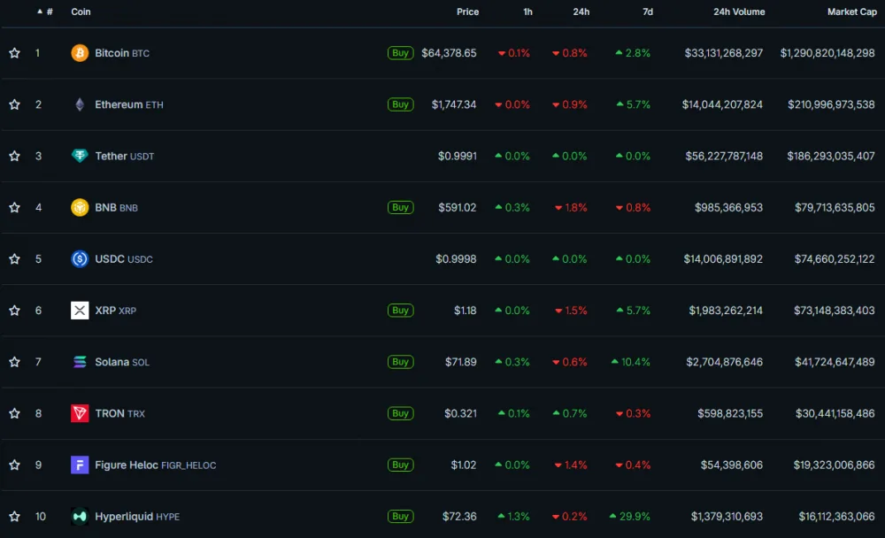Click the Solana coin logo
Viewport: 885px width, 538px height.
pos(80,362)
